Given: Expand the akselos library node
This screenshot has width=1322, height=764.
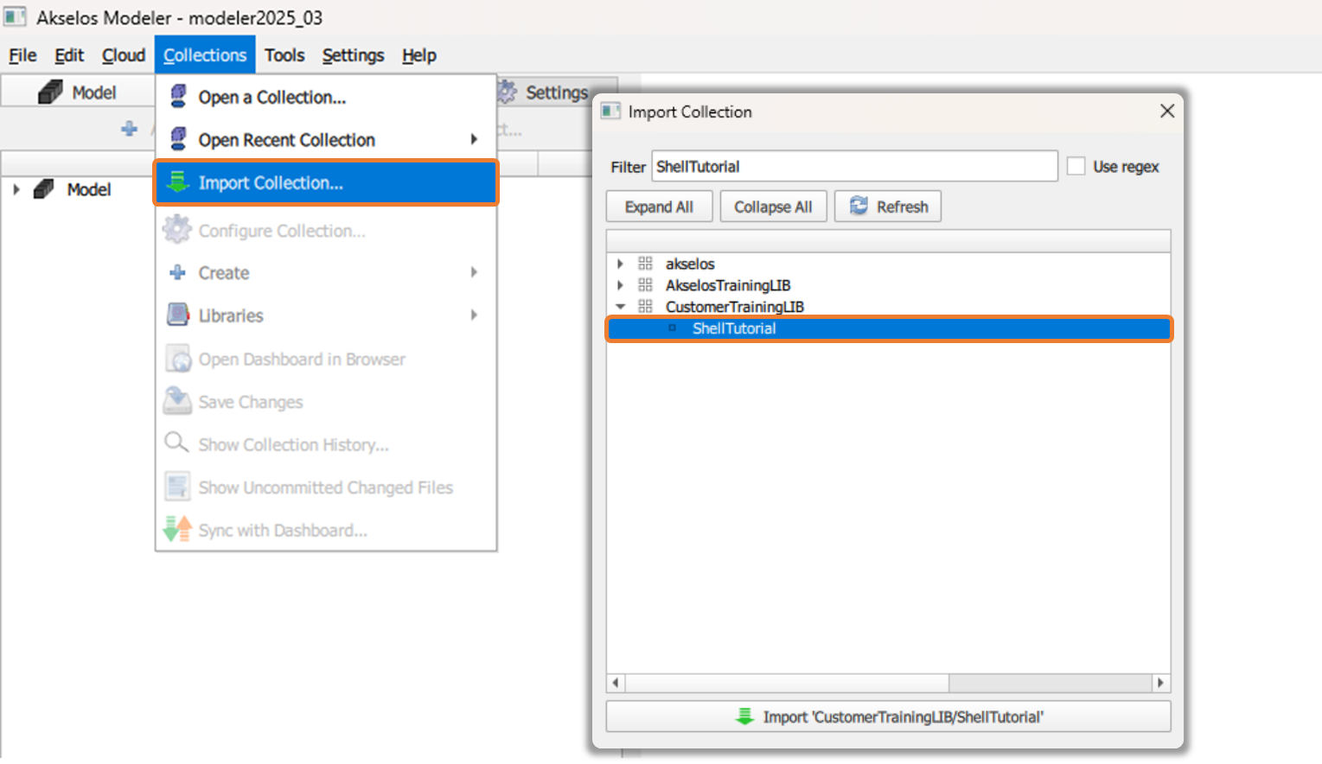Looking at the screenshot, I should [x=620, y=264].
